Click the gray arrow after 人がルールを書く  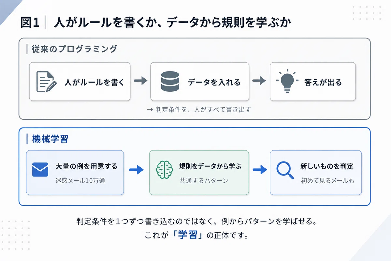[x=141, y=81]
